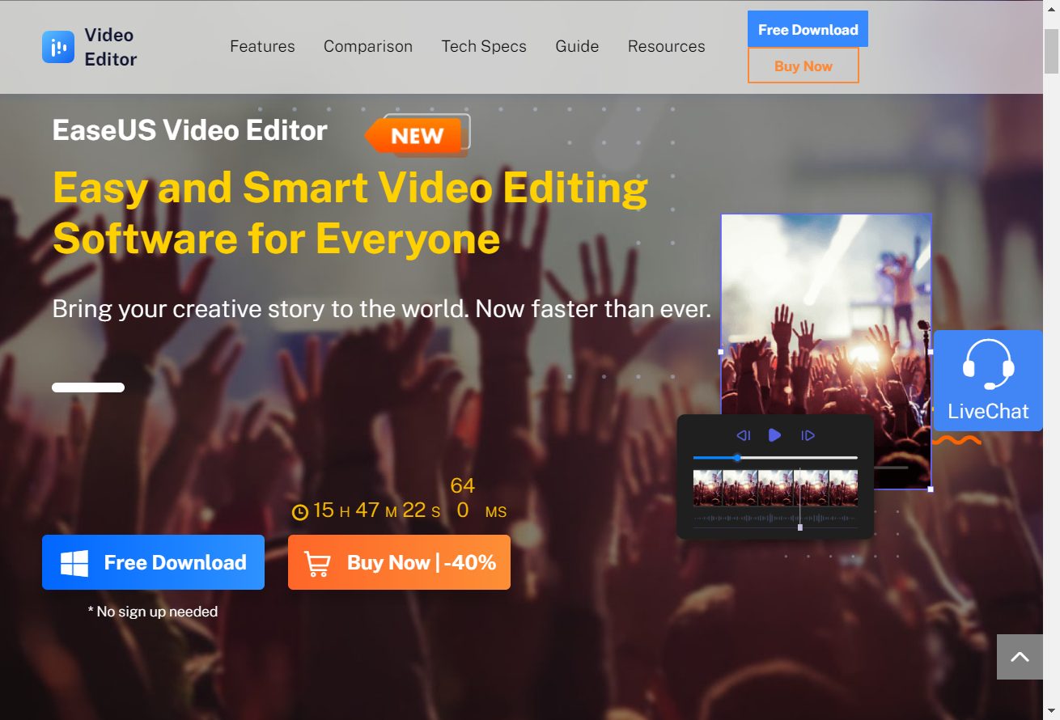Click the scroll-to-top chevron

(x=1020, y=657)
